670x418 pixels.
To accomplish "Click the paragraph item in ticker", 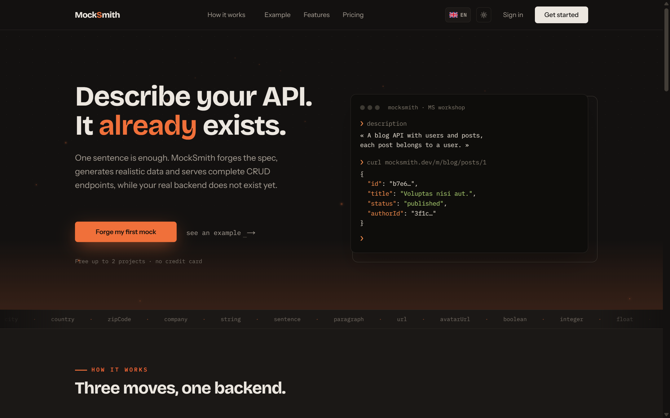I will click(349, 319).
